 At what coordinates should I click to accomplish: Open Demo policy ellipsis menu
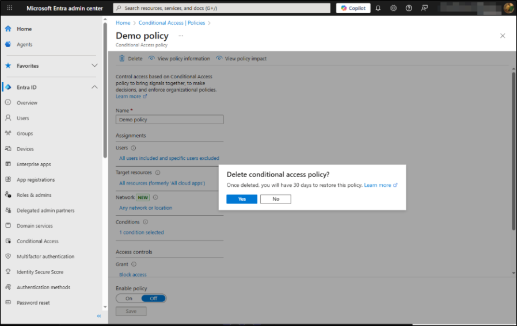coord(181,36)
